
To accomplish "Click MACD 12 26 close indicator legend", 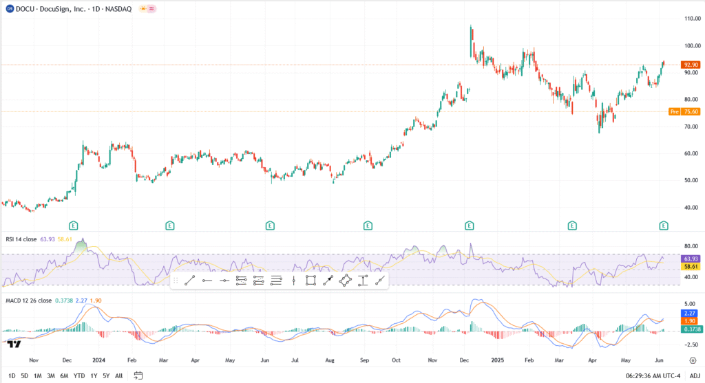I will (31, 300).
